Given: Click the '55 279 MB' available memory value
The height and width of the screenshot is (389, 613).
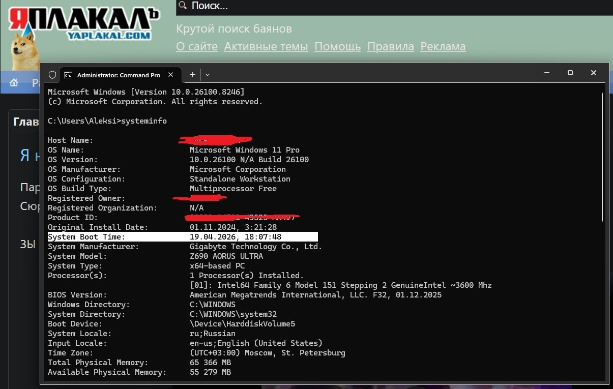Looking at the screenshot, I should (x=210, y=372).
